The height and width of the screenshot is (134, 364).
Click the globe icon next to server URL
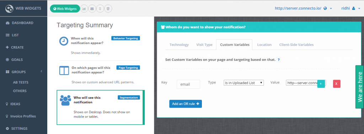(x=325, y=9)
